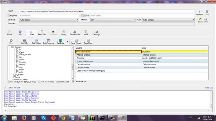
Task: Open the Query section
Action: click(x=64, y=33)
